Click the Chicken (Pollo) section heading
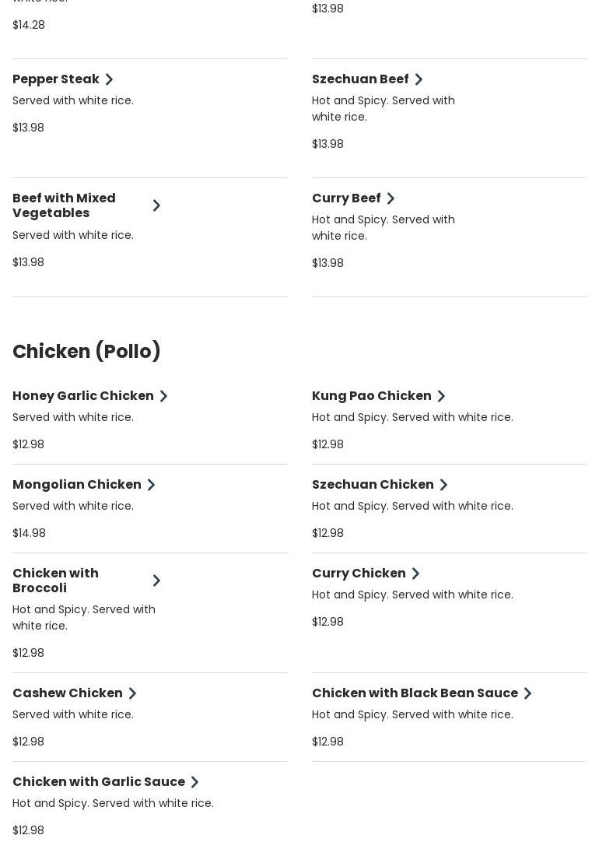This screenshot has width=599, height=842. click(86, 352)
